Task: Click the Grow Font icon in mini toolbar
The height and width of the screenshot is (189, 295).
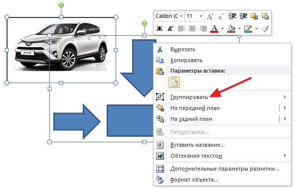Action: (x=210, y=16)
